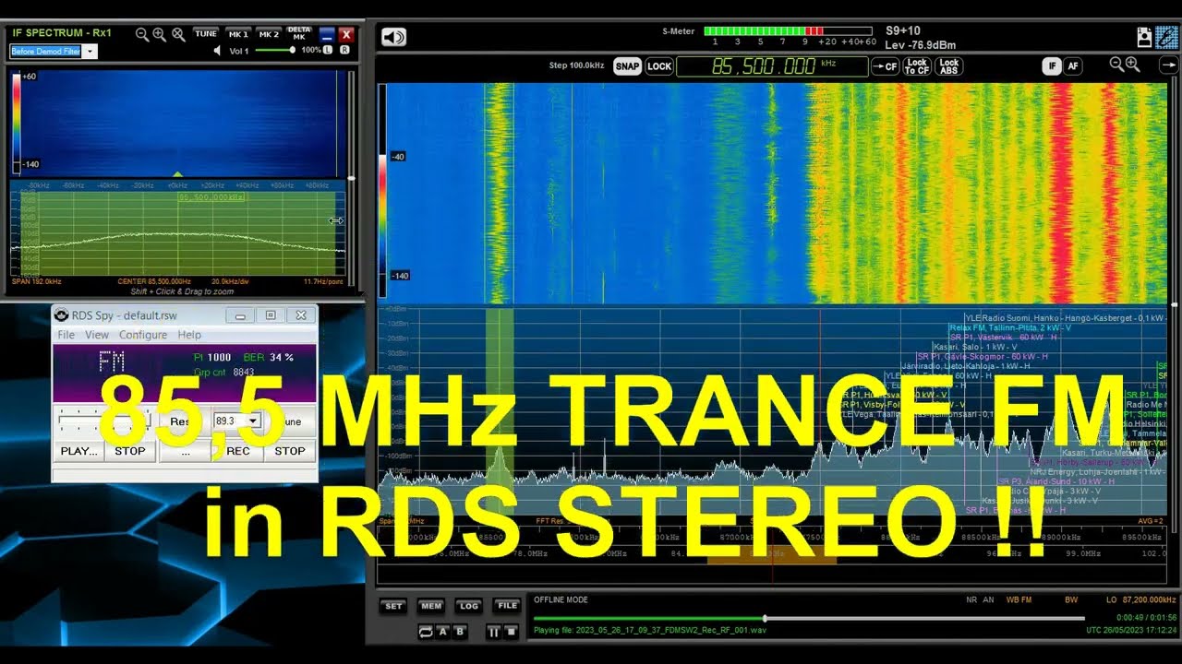Screen dimensions: 1182x664
Task: Zoom out the main RF spectrum
Action: click(1116, 65)
